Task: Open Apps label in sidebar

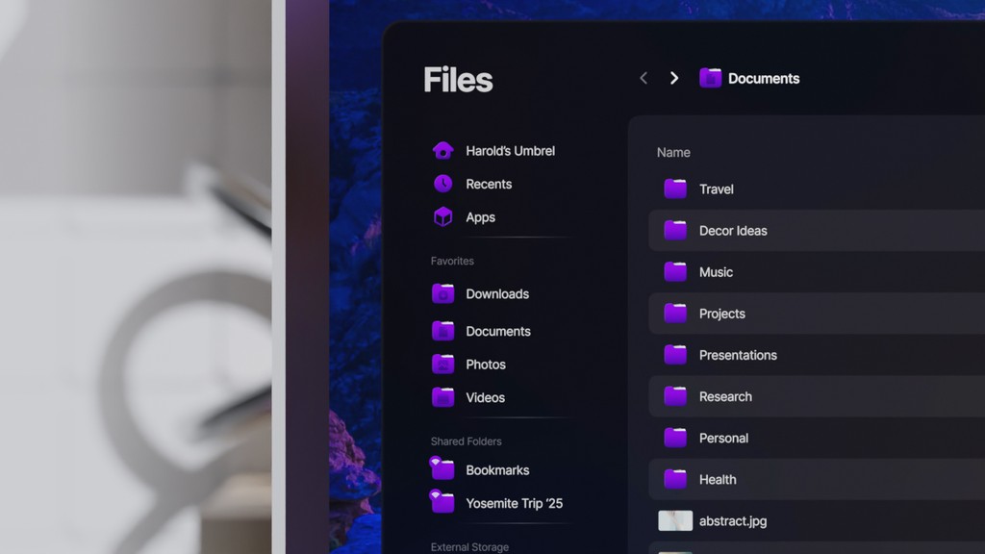Action: [481, 217]
